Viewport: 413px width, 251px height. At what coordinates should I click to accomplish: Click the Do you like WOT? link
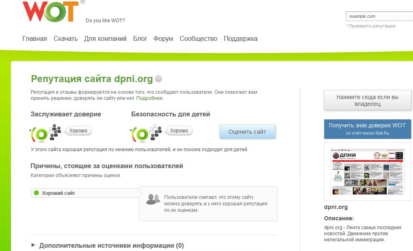pos(105,21)
